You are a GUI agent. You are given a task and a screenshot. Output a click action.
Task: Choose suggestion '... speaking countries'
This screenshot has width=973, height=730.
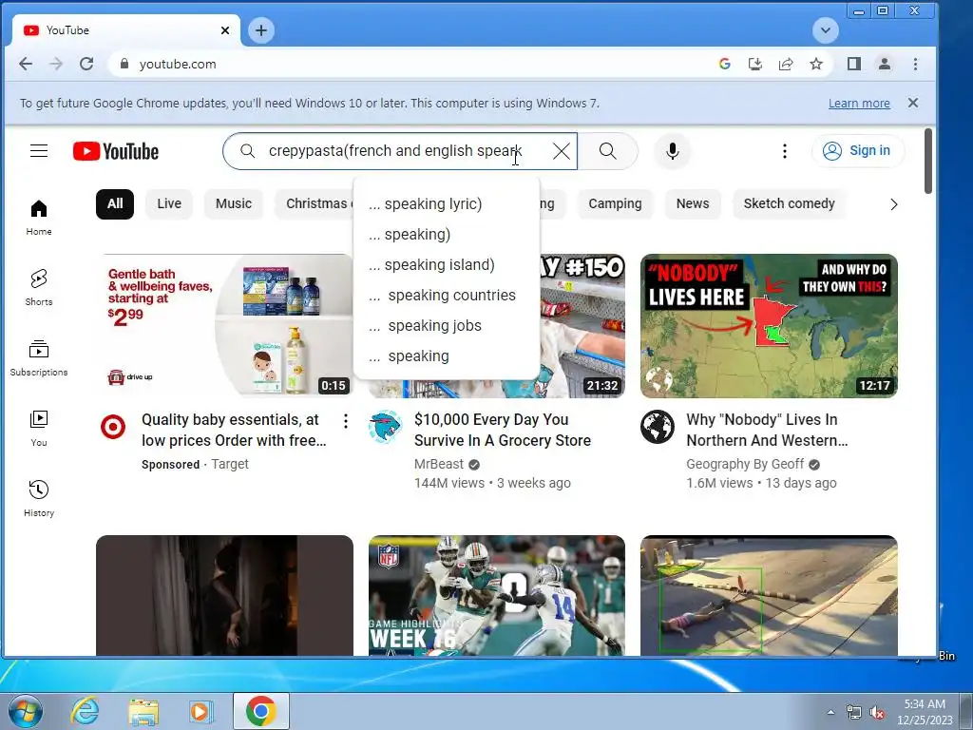click(x=447, y=295)
